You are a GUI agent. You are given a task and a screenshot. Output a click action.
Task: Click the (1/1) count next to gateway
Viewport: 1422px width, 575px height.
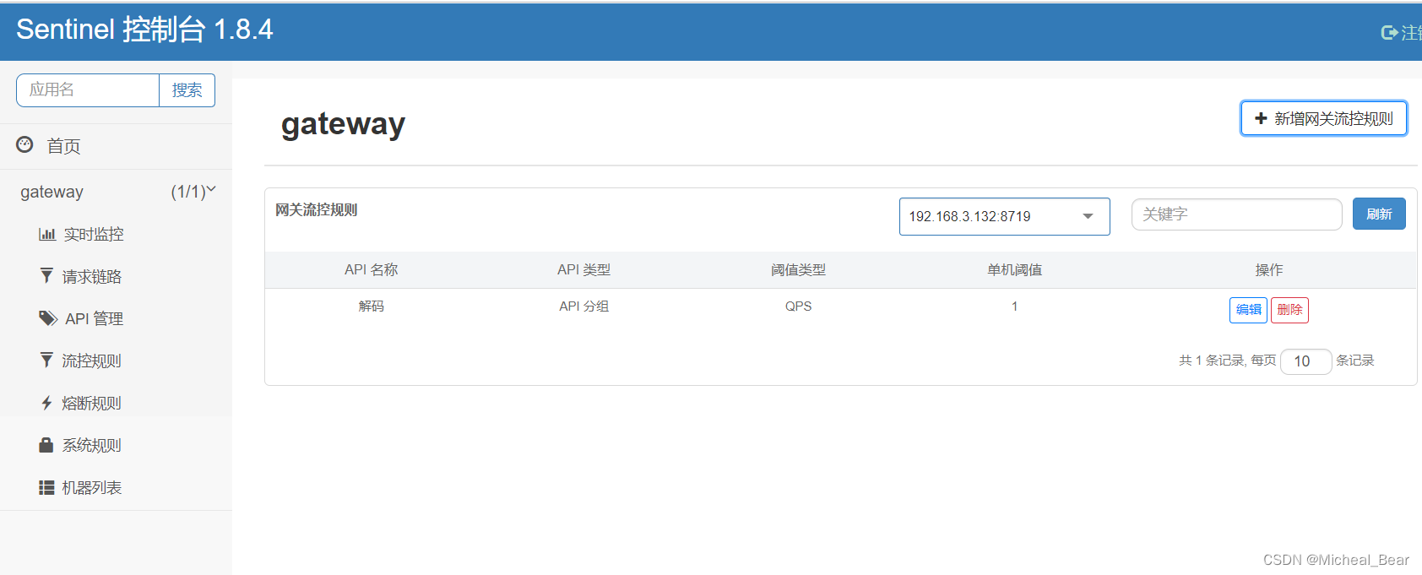[187, 192]
